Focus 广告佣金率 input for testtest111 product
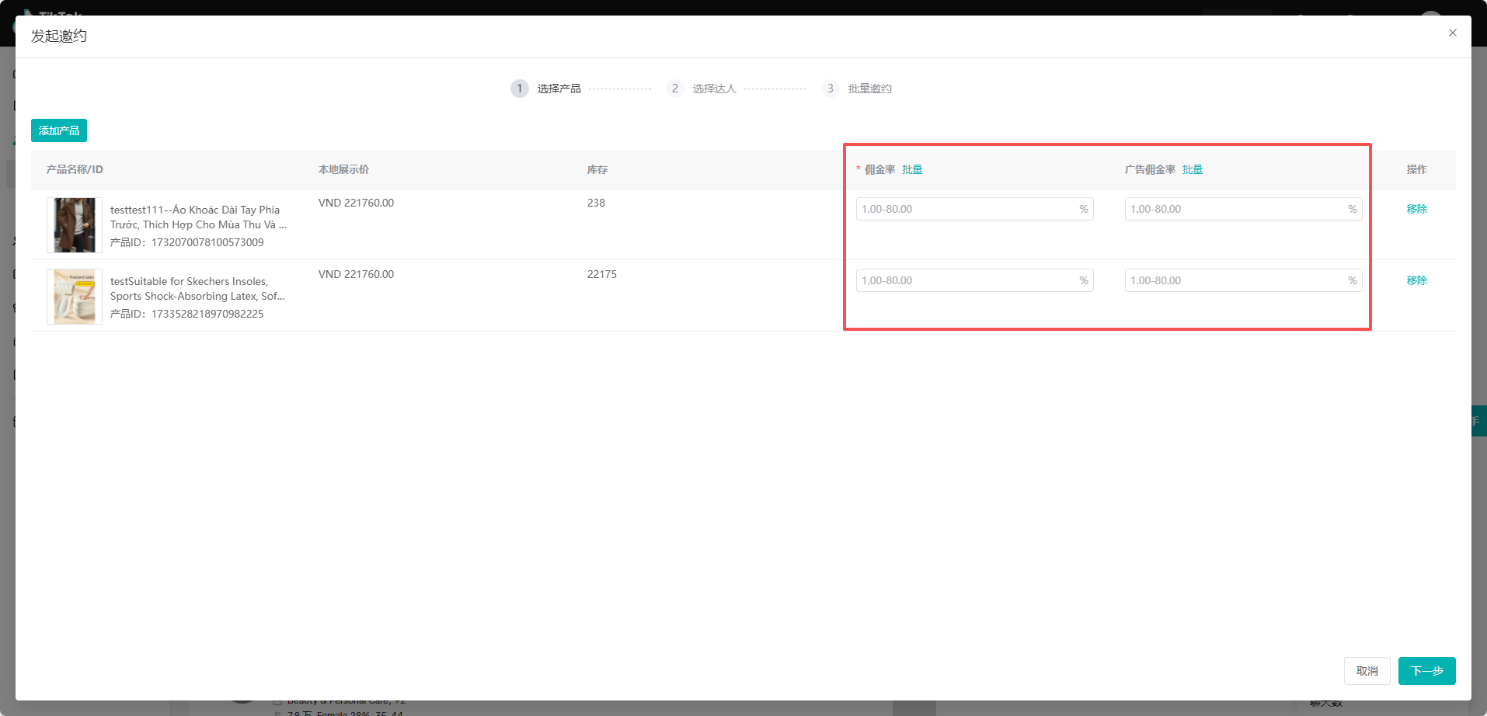 1244,209
